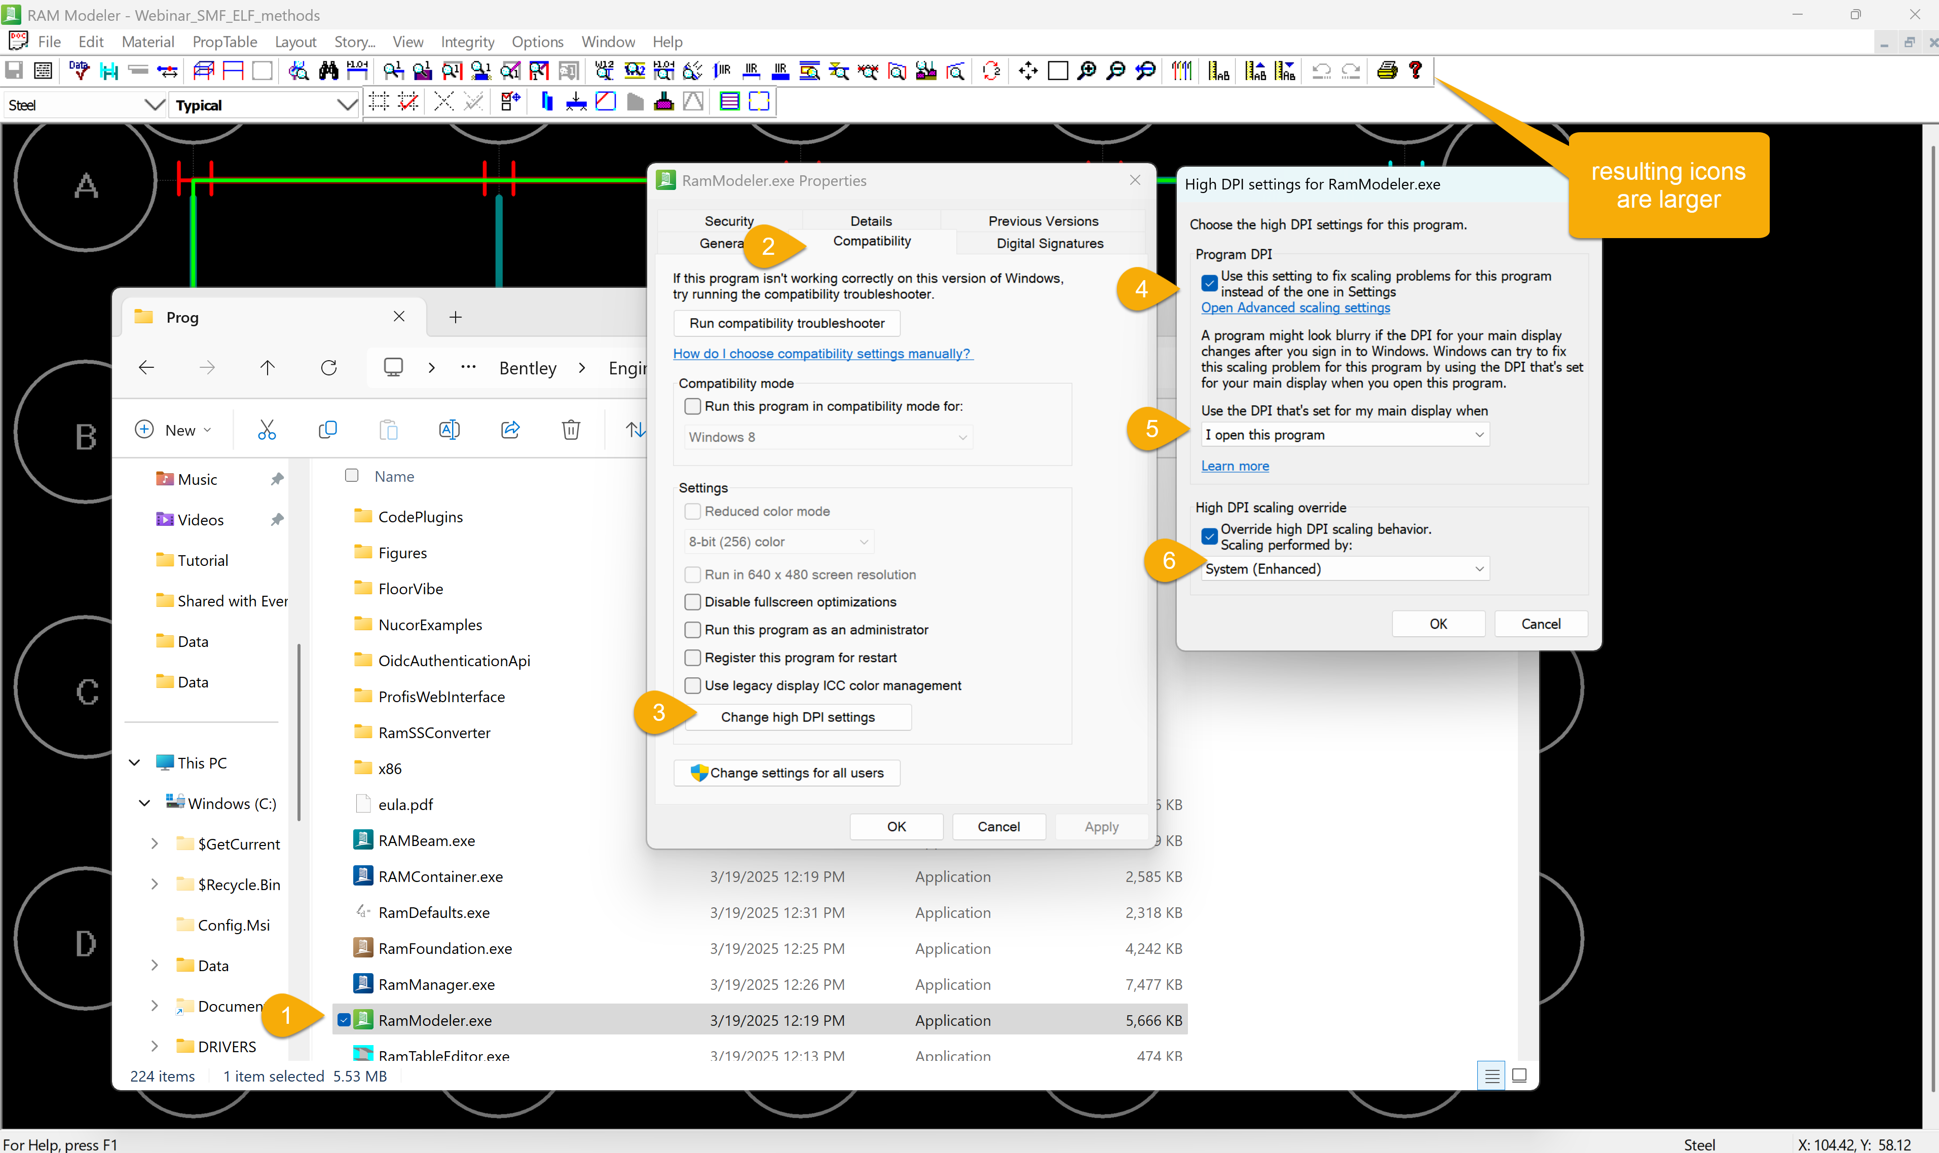Open the 'I open this program' dropdown

[x=1345, y=435]
